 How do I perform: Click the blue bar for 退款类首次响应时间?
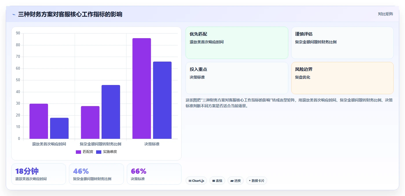tap(59, 128)
